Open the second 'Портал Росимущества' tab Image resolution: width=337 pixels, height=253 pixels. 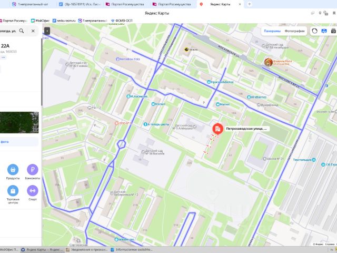point(172,4)
